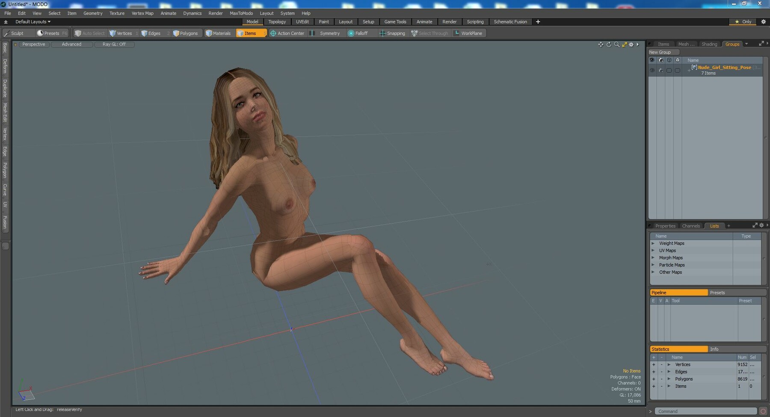Viewport: 770px width, 417px height.
Task: Open the Materials selection mode
Action: [x=218, y=33]
